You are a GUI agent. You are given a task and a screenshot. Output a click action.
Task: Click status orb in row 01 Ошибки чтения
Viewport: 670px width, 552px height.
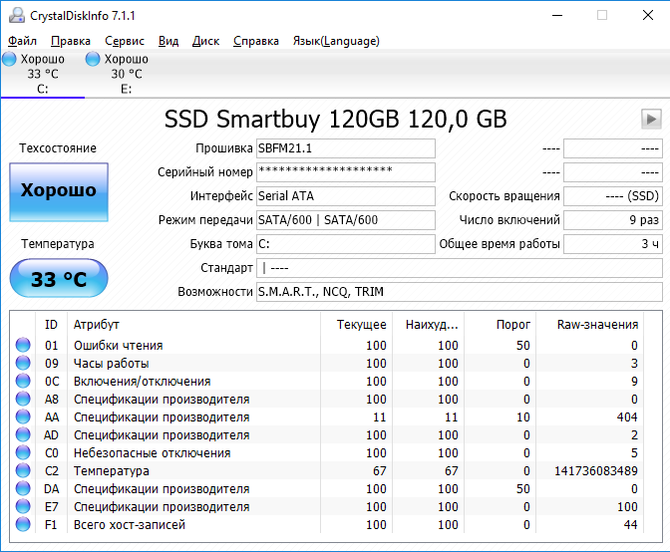23,345
